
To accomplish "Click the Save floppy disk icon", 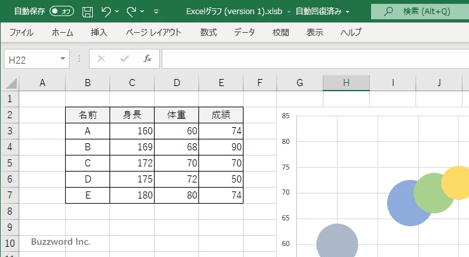I will (88, 12).
